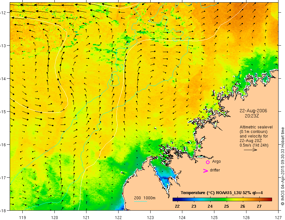Click the "Argo" legend label
The width and height of the screenshot is (285, 220).
216,161
